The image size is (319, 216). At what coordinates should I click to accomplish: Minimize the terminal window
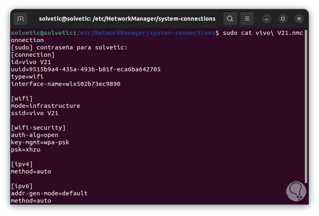(267, 19)
